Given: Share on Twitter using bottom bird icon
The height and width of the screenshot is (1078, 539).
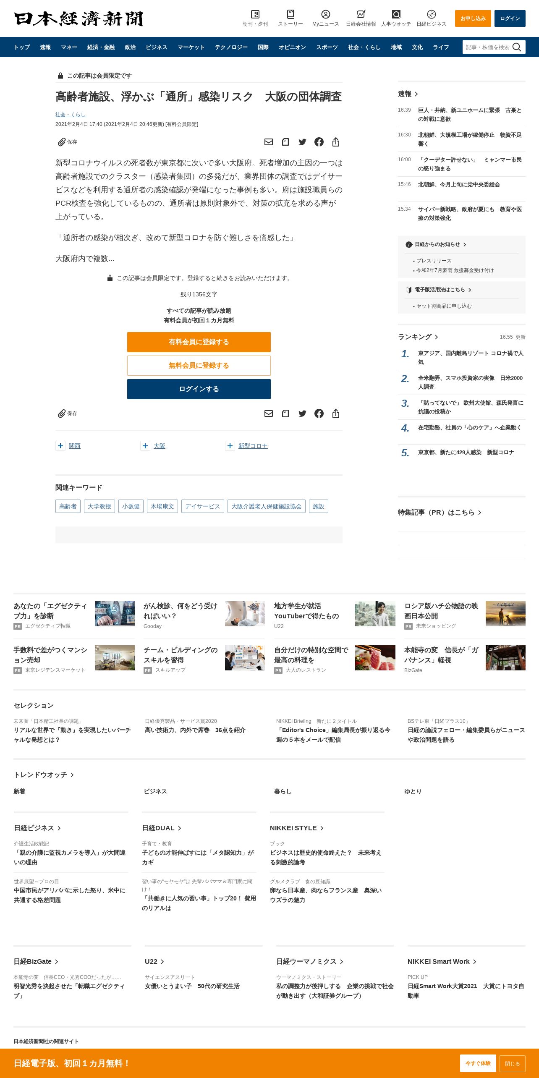Looking at the screenshot, I should (302, 413).
